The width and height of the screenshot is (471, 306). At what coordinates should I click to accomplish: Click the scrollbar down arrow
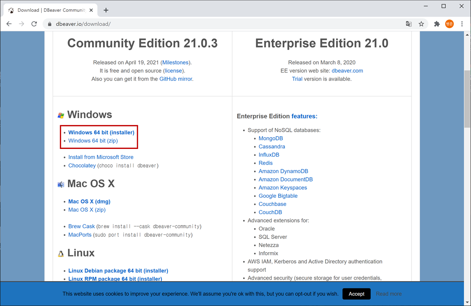click(467, 302)
